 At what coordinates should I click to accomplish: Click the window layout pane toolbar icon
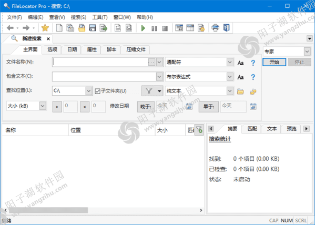point(190,28)
